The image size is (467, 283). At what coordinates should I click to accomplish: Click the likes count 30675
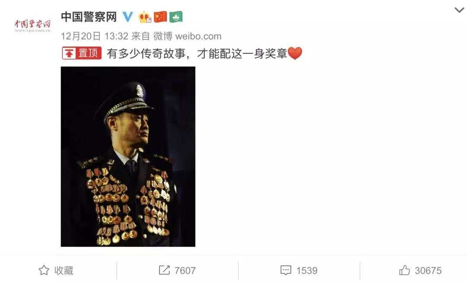[x=428, y=270]
